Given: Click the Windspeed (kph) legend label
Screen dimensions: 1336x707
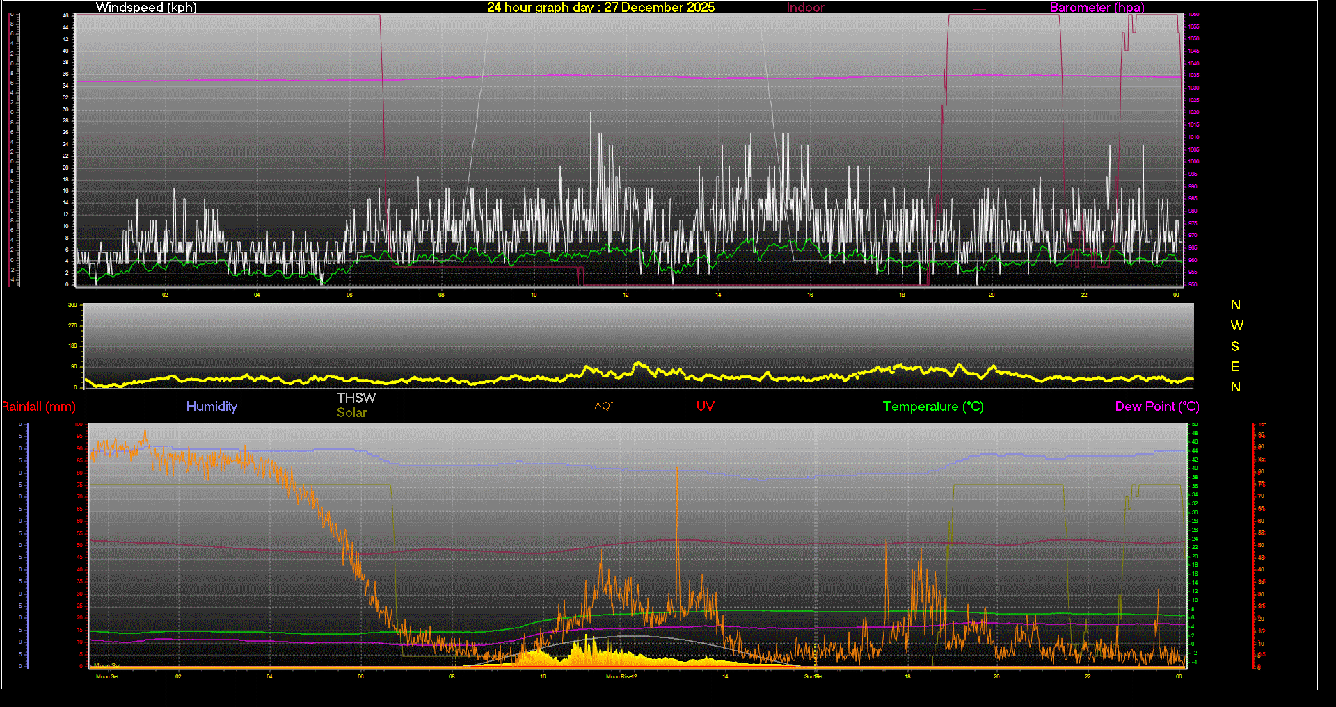Looking at the screenshot, I should (x=146, y=8).
